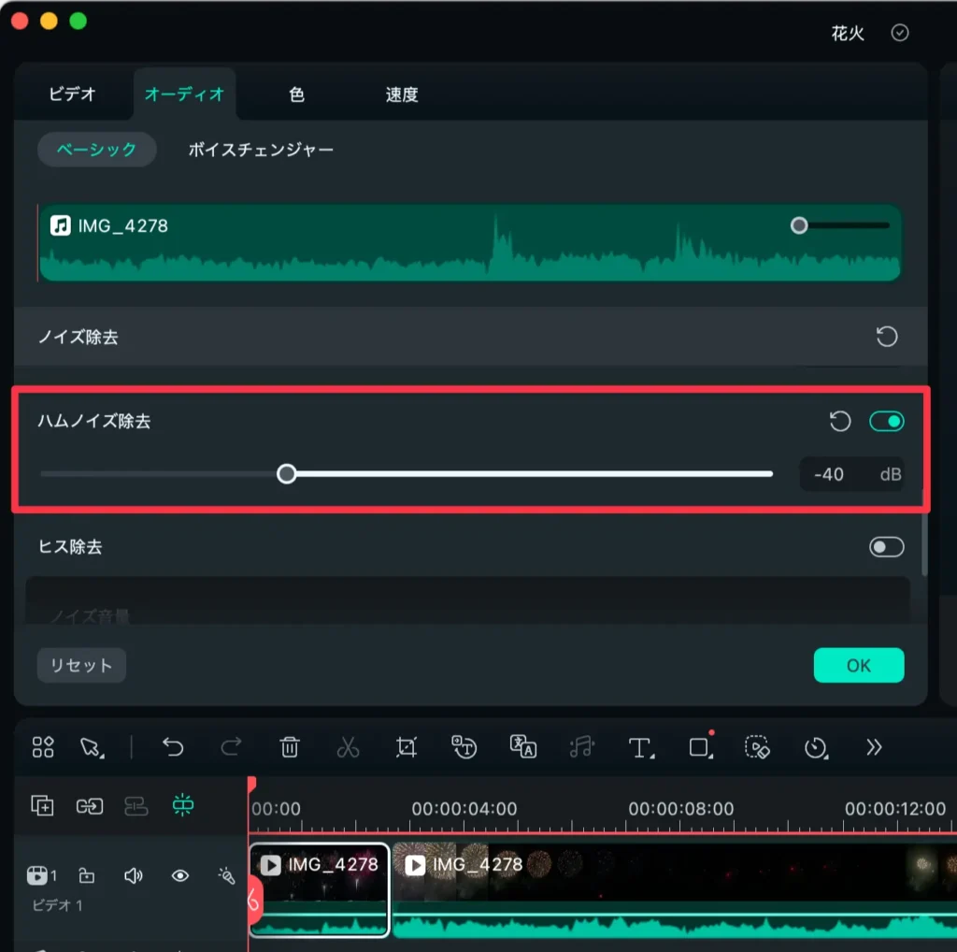Reset ノイズ除去 with the circular arrow
Image resolution: width=957 pixels, height=952 pixels.
pyautogui.click(x=887, y=337)
